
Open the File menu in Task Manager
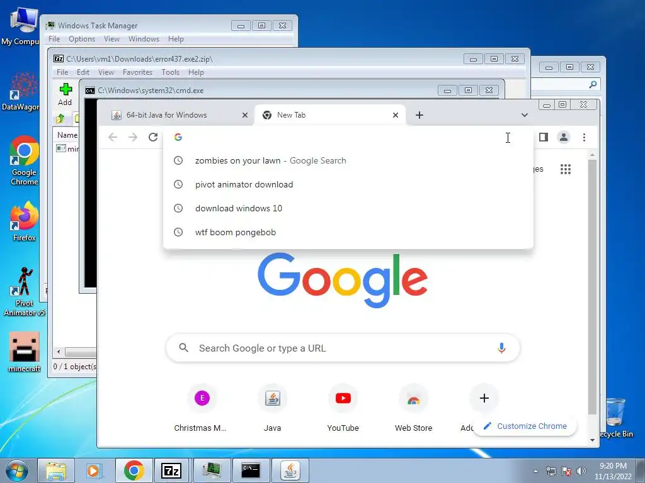point(54,39)
